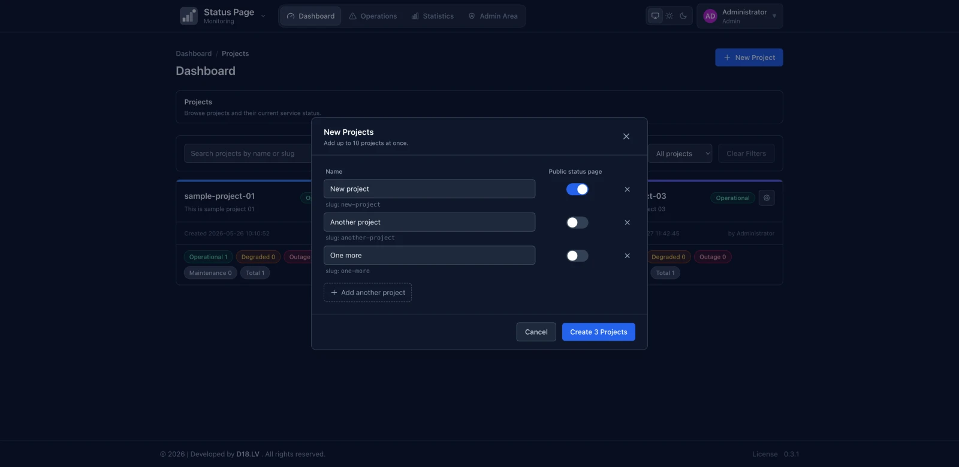Click sample-project-01 card title

219,196
